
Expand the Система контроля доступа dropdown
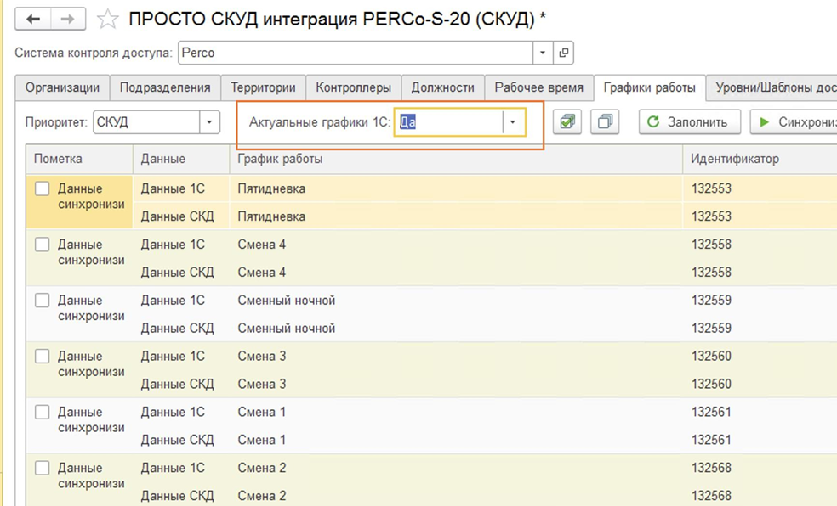(x=544, y=53)
